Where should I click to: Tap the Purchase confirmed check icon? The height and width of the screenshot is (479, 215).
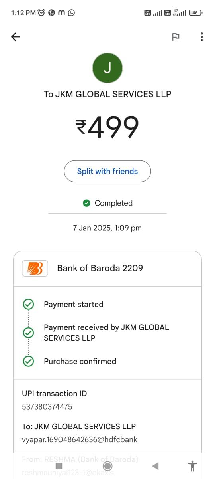[x=28, y=361]
